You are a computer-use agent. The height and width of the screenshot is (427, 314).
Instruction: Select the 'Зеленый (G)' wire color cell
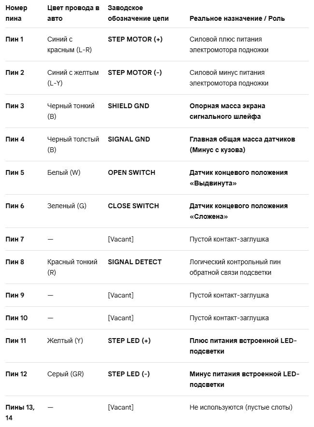tap(67, 206)
